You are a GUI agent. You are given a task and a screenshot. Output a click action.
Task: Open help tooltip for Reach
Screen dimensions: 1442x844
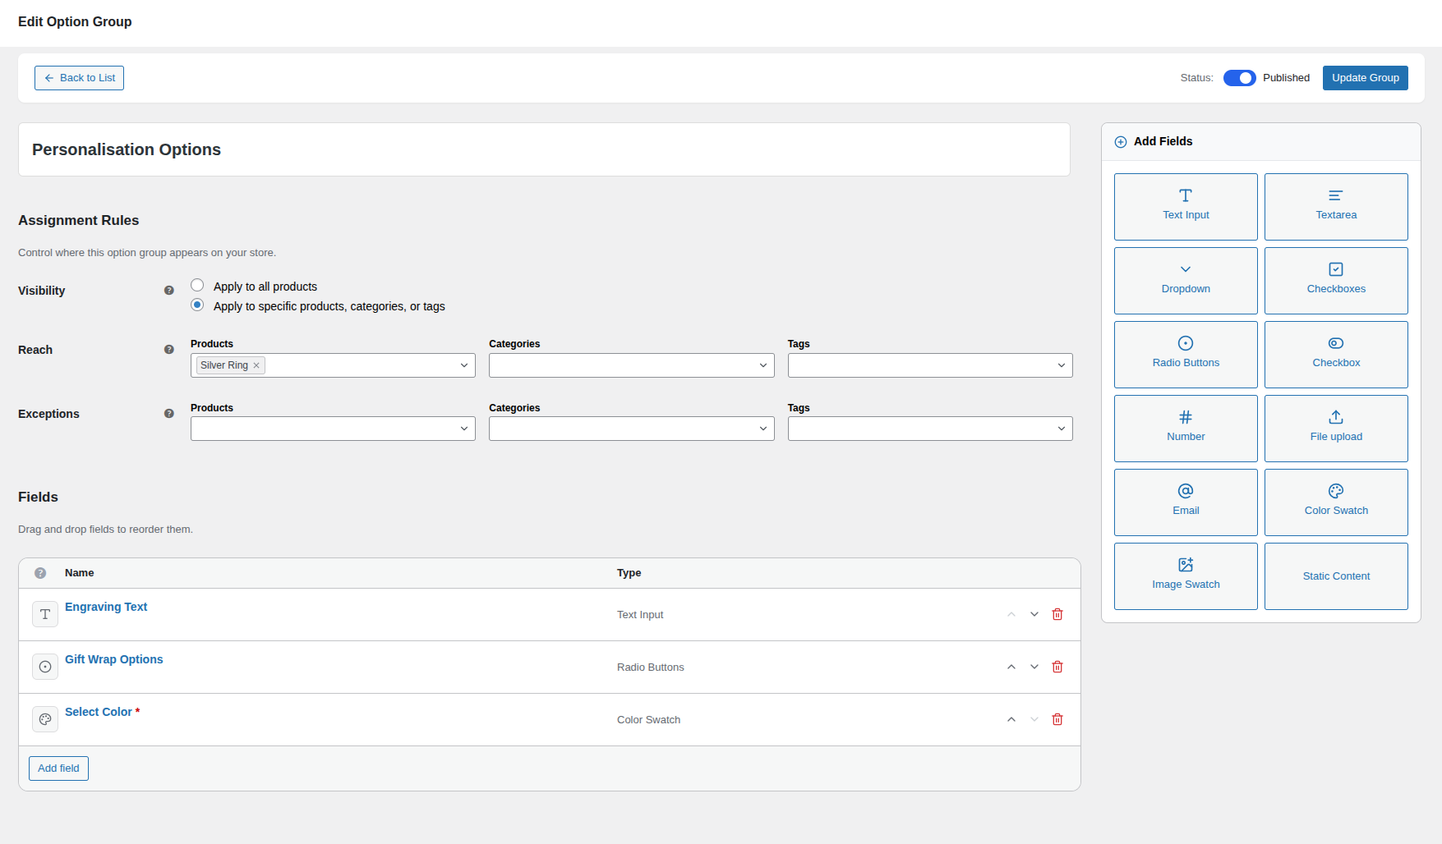point(169,350)
